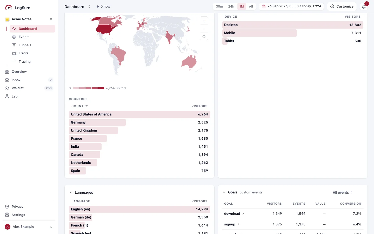The image size is (374, 234).
Task: Open the Funnels page
Action: (32, 45)
